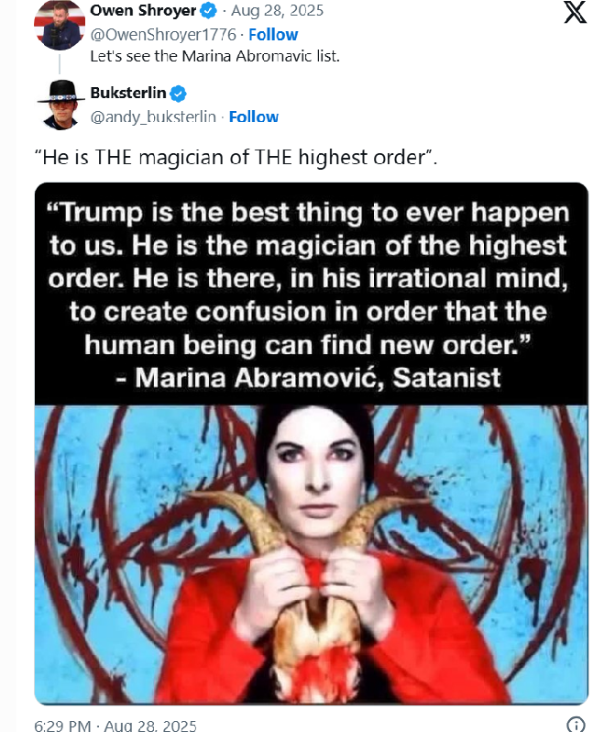
Task: Follow Buksterlin via @andy_buksterlin
Action: pos(253,116)
